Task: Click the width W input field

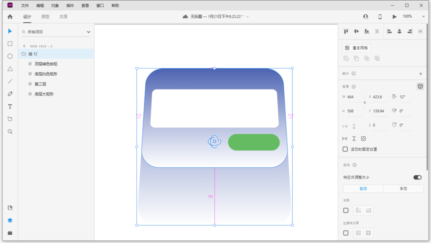Action: click(x=354, y=97)
